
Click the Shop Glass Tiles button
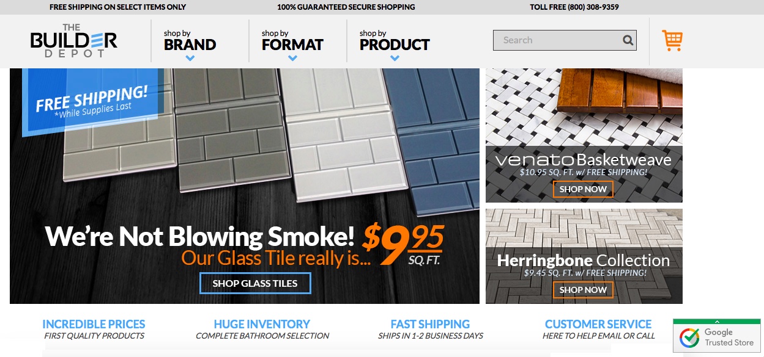(x=255, y=283)
